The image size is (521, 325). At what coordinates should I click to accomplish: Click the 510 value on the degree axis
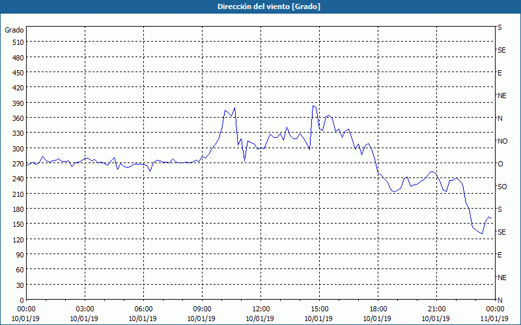(18, 42)
